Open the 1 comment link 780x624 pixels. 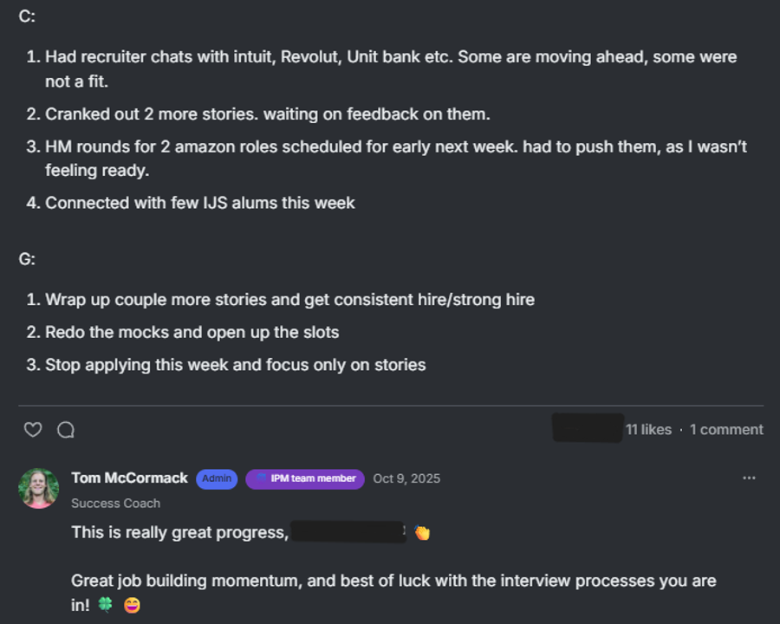726,429
